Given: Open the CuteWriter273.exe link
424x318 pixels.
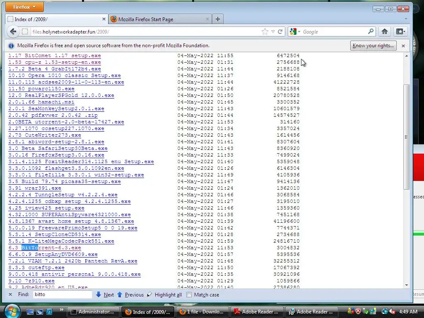Looking at the screenshot, I should click(x=44, y=135).
